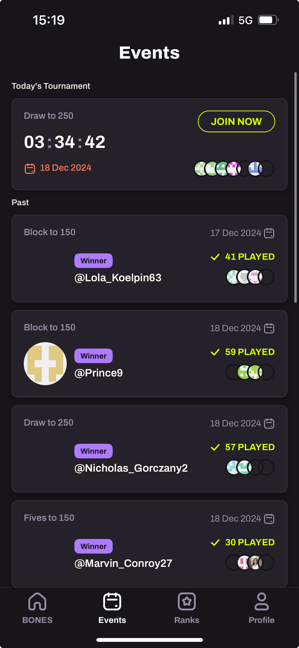Tap the orange calendar icon beside 18 Dec 2024

30,168
